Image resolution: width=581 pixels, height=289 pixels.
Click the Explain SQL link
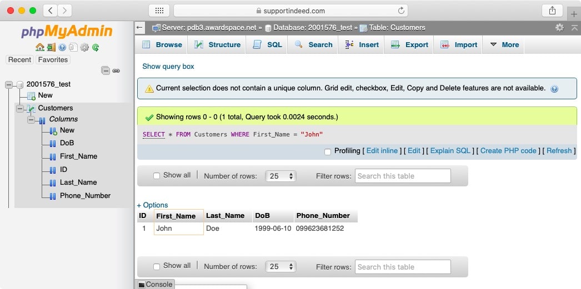450,151
